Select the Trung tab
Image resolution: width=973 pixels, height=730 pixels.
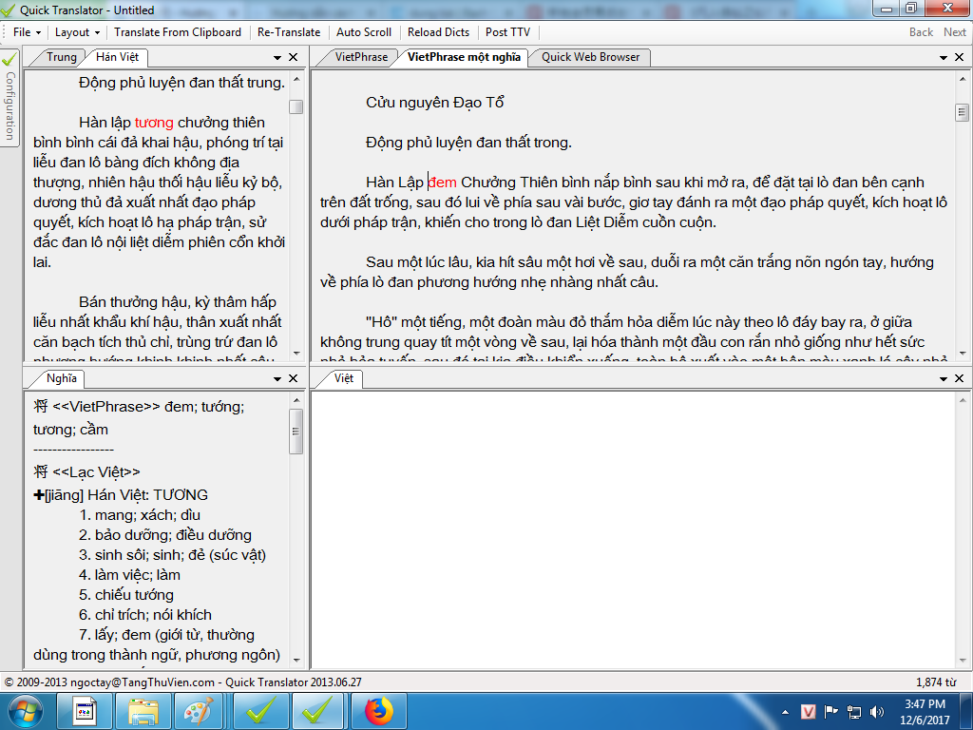(x=61, y=57)
